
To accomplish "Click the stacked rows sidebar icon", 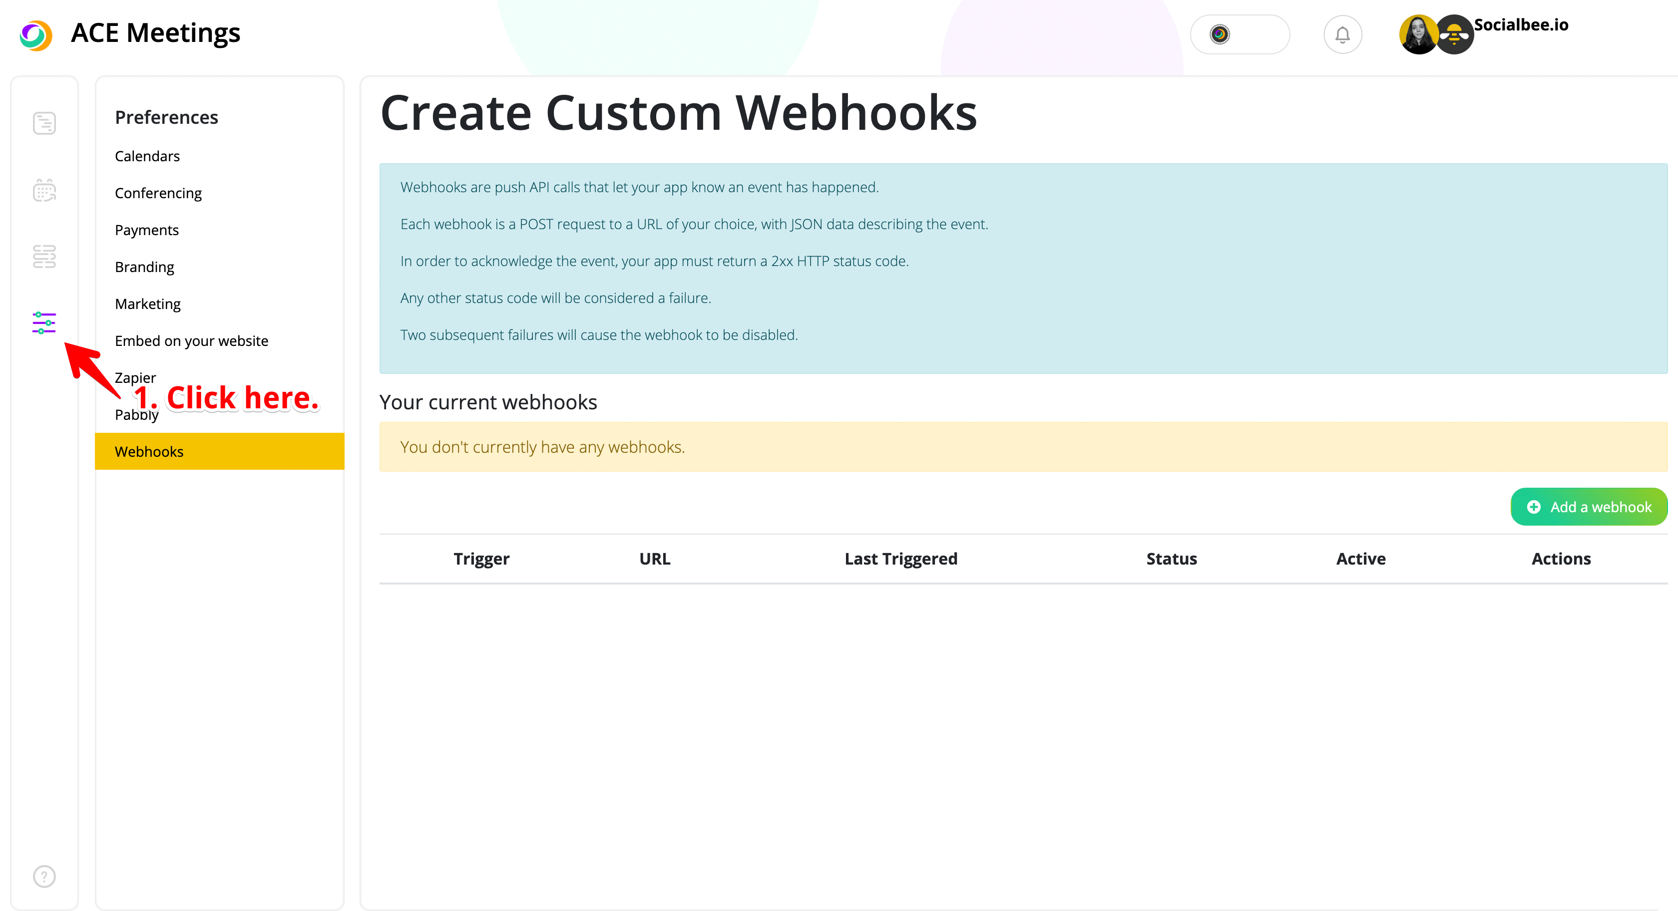I will click(44, 257).
